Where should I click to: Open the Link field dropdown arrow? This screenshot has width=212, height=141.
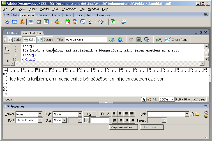pyautogui.click(x=187, y=114)
